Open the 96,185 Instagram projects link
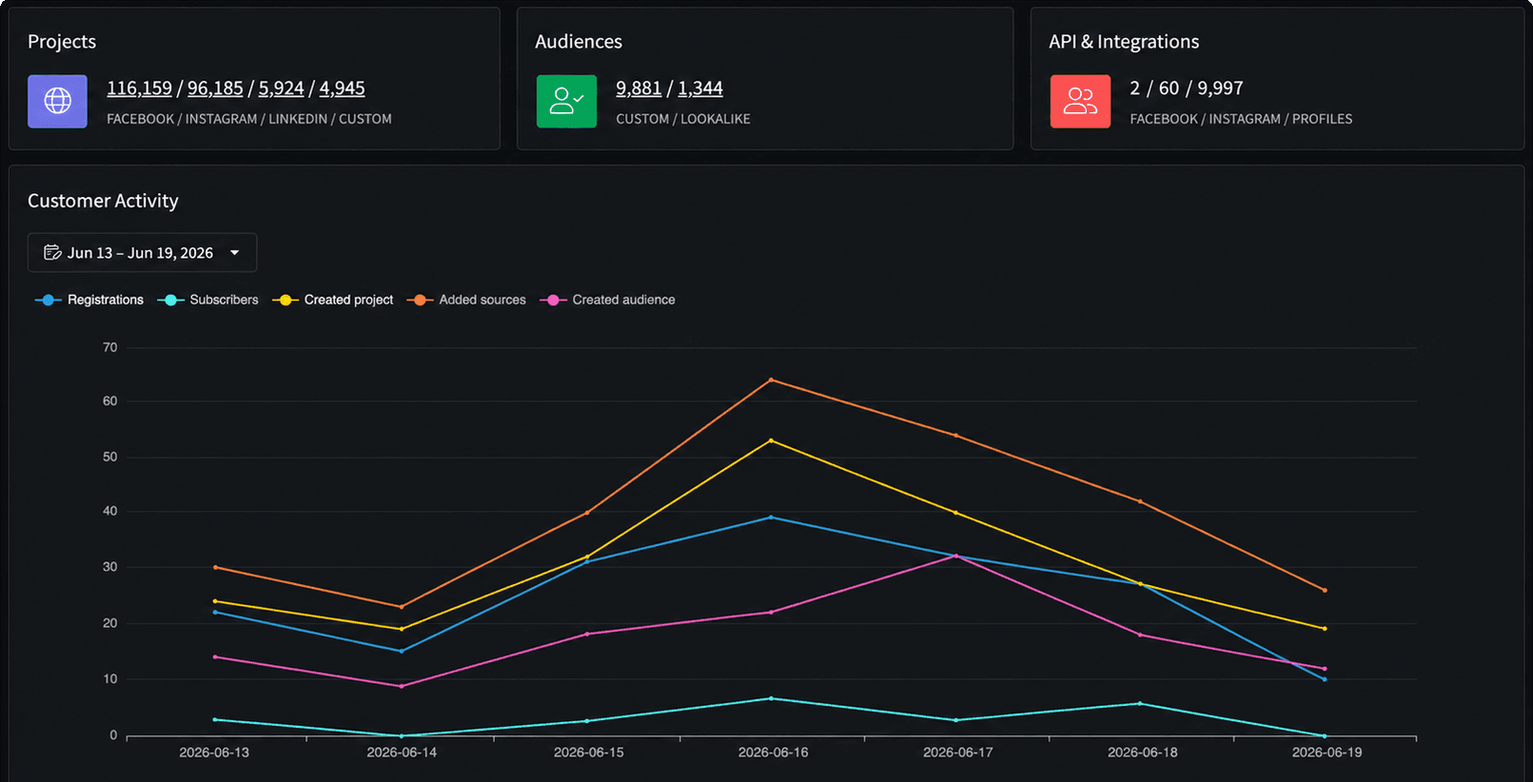1533x782 pixels. click(x=215, y=88)
